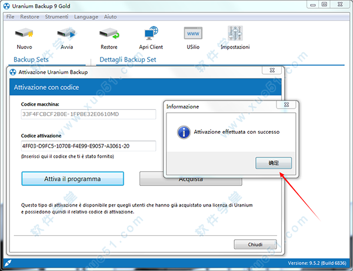Click the Chiudi button
Screen dimensions: 353x271
(255, 244)
